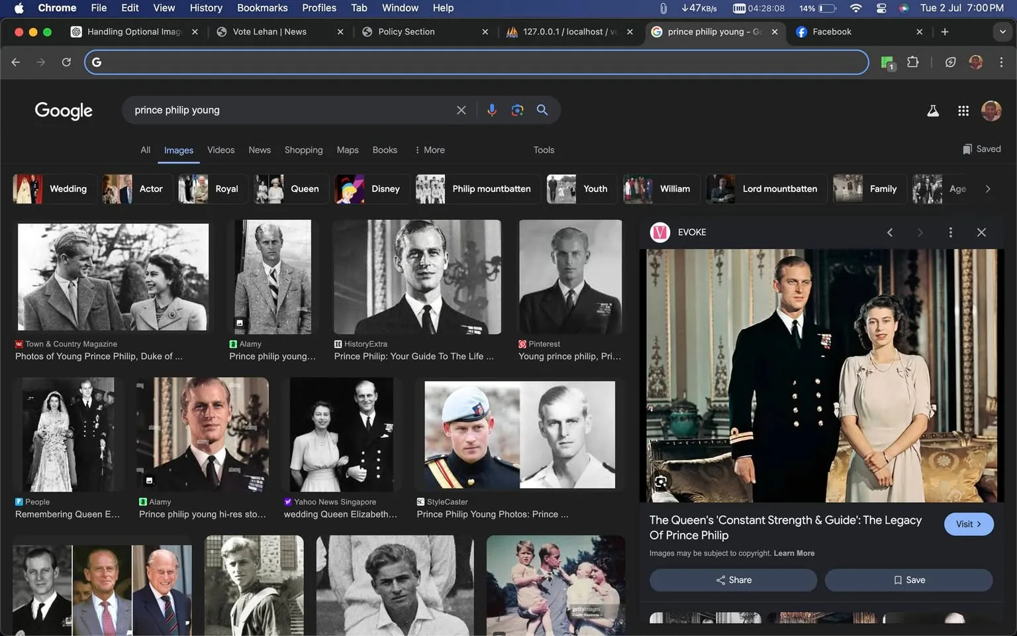Open the StyleCaster Prince Philip Young Photos thumbnail
1017x636 pixels.
[520, 435]
